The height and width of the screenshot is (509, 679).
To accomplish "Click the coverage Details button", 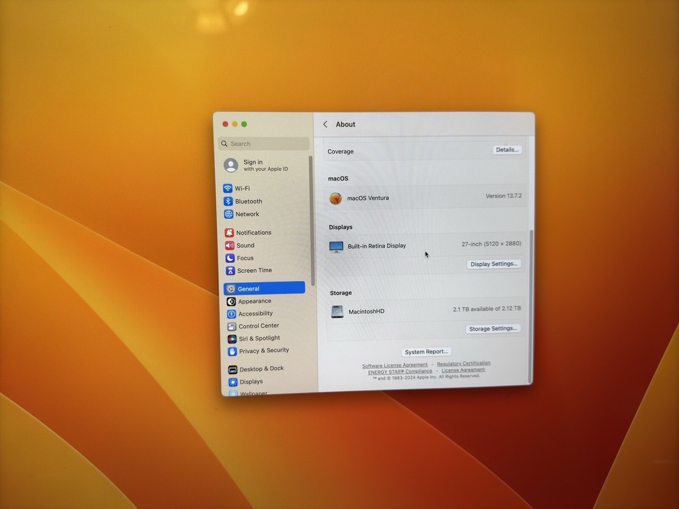I will click(506, 150).
